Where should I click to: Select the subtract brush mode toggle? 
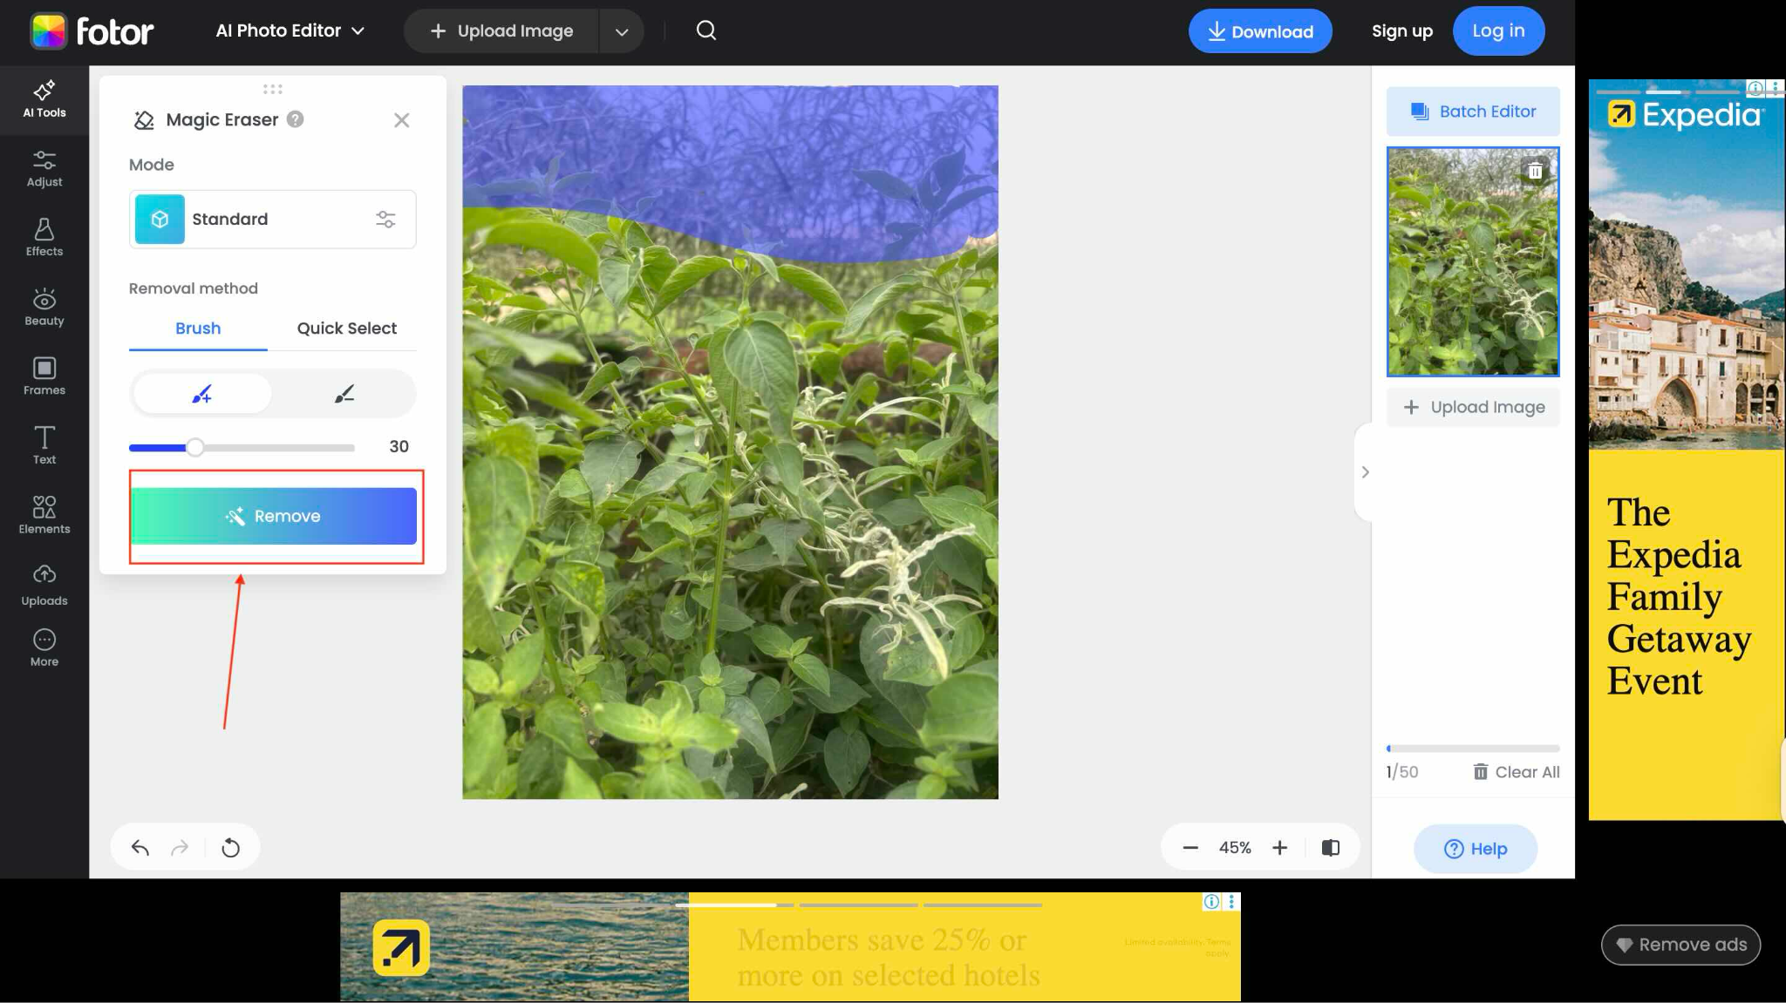[344, 395]
